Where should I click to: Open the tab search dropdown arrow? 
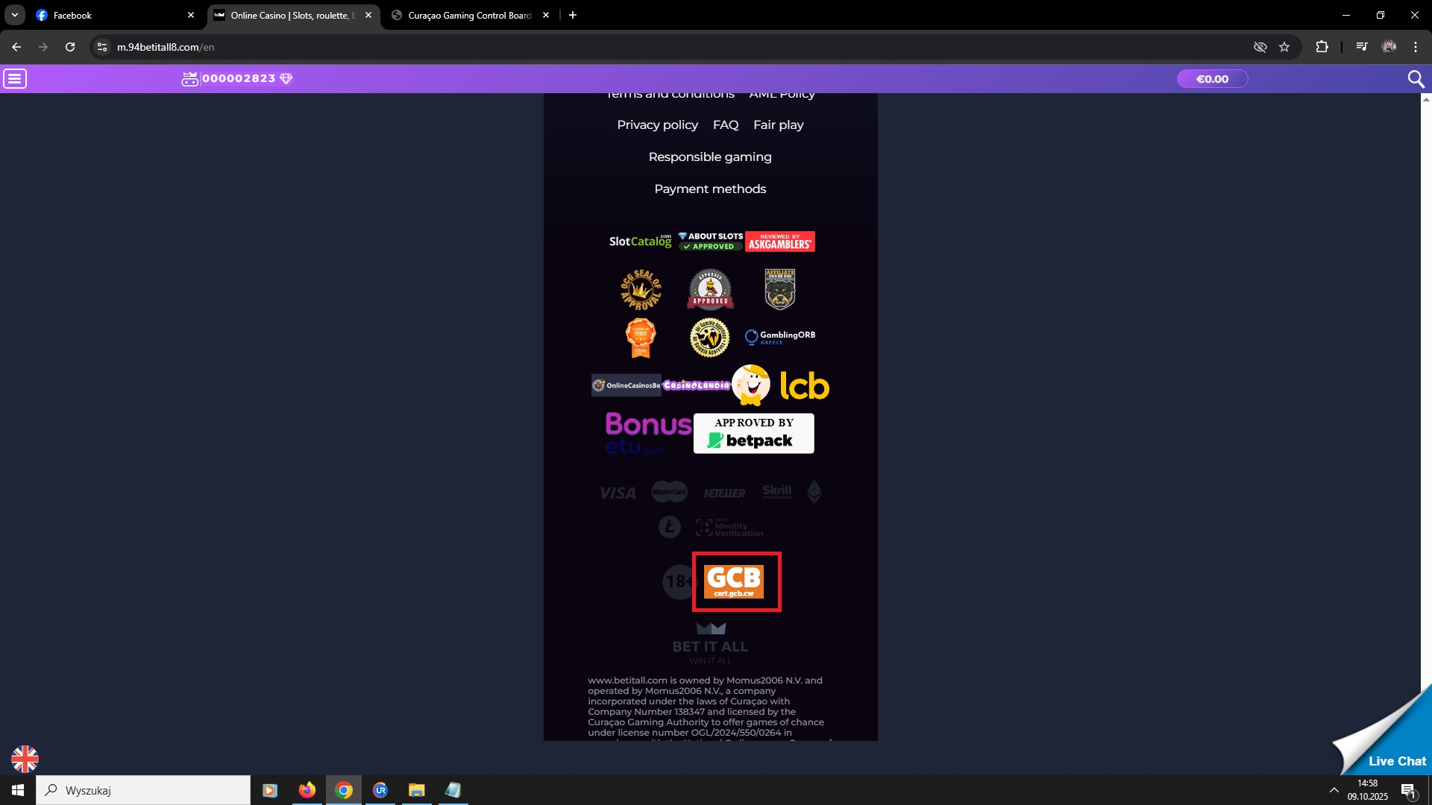[x=14, y=15]
